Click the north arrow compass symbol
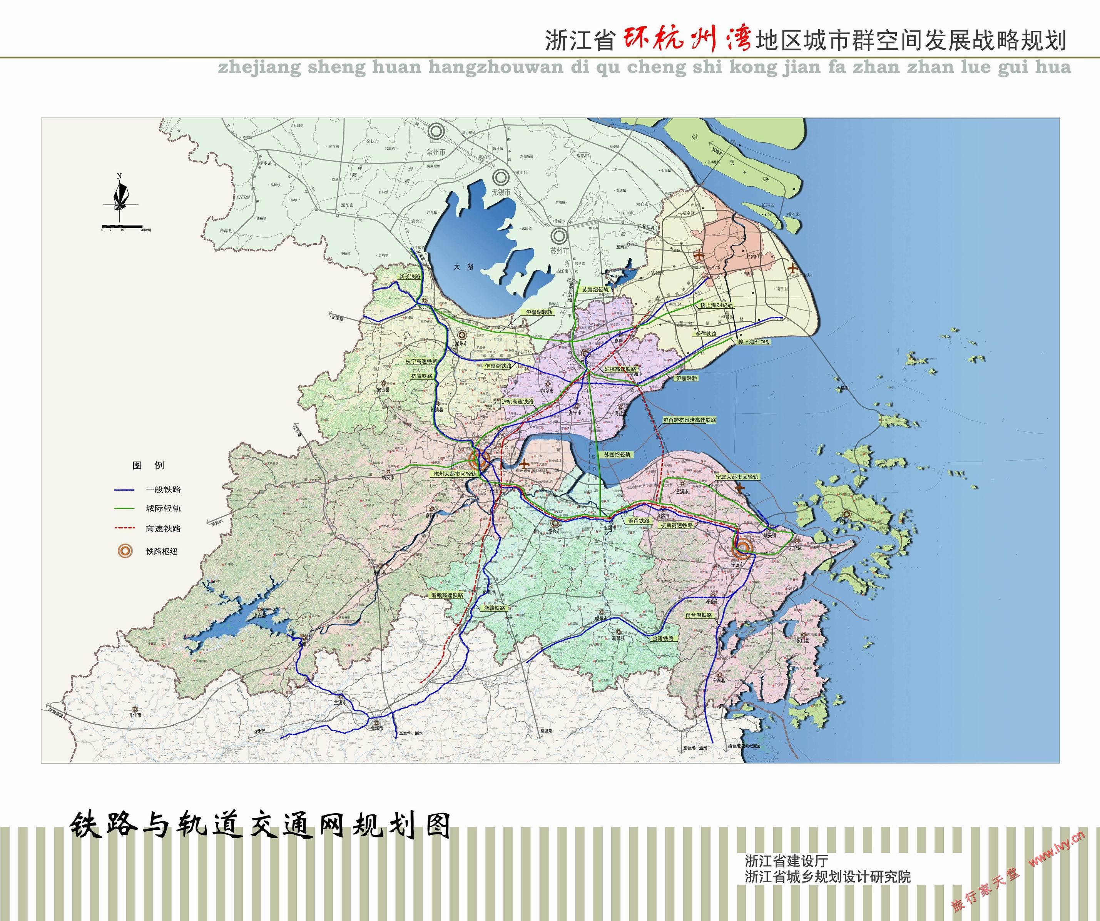This screenshot has height=921, width=1100. click(120, 196)
